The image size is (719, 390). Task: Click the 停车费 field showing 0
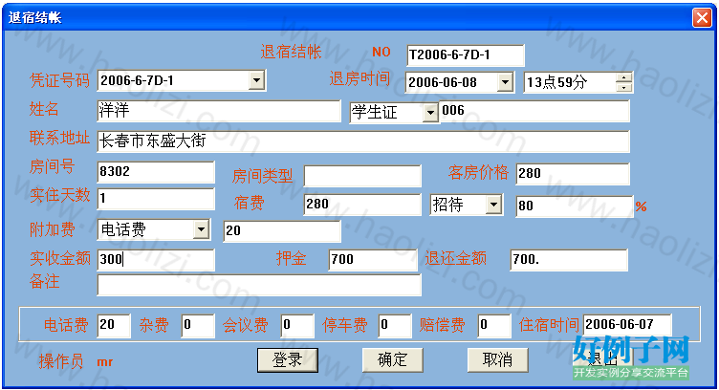click(x=395, y=326)
